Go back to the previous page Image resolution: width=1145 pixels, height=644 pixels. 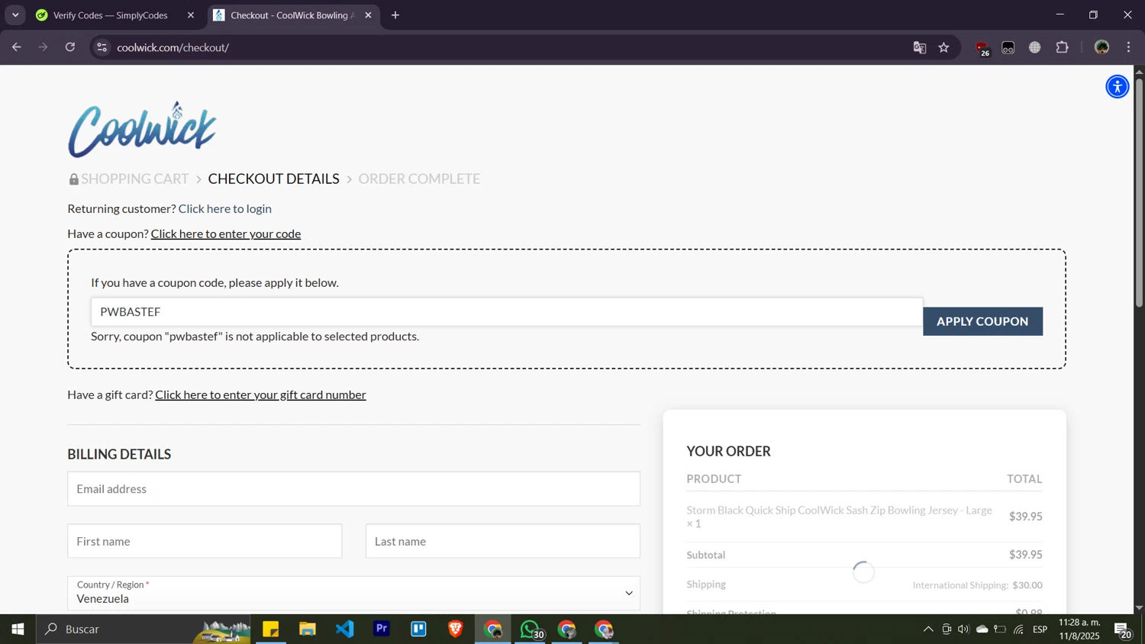point(16,47)
